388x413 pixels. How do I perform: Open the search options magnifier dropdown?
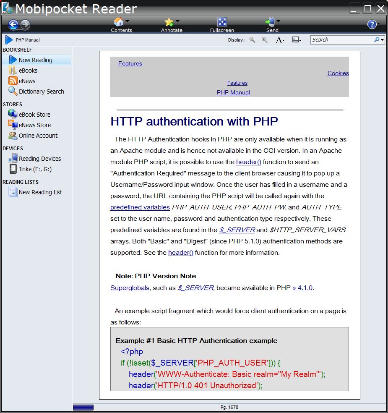[x=379, y=40]
